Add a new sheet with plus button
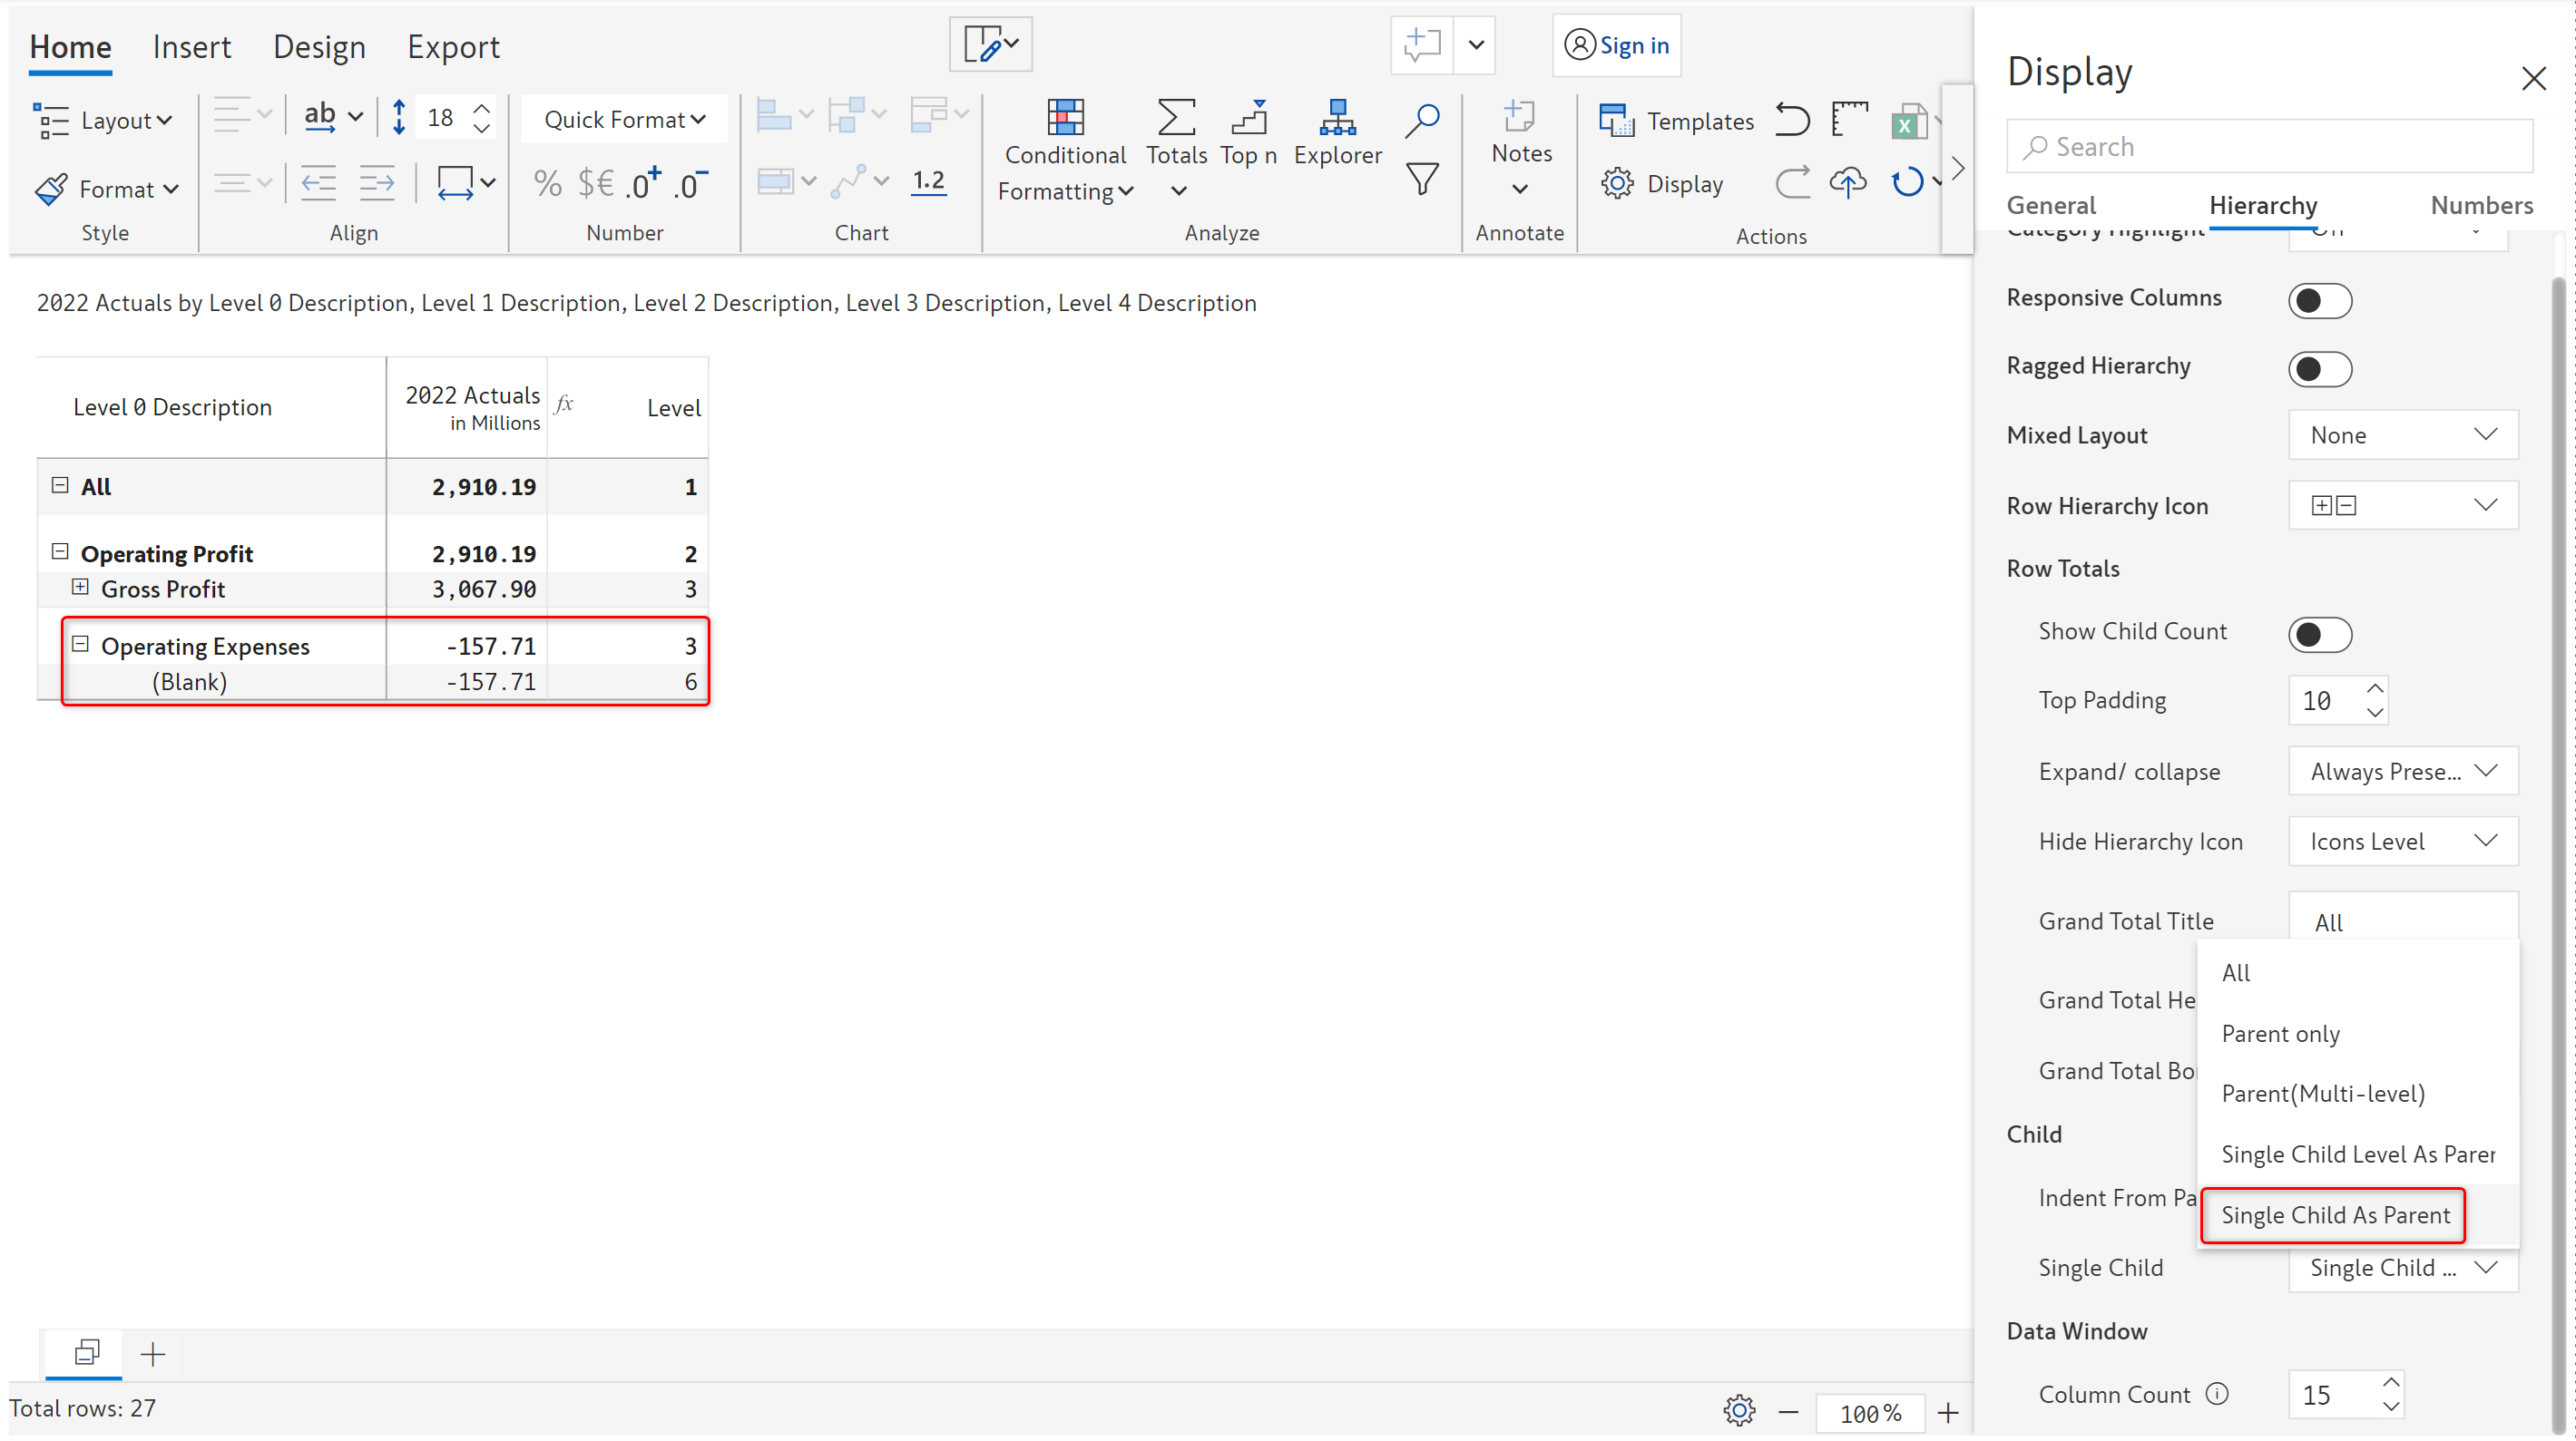The image size is (2576, 1441). coord(152,1353)
